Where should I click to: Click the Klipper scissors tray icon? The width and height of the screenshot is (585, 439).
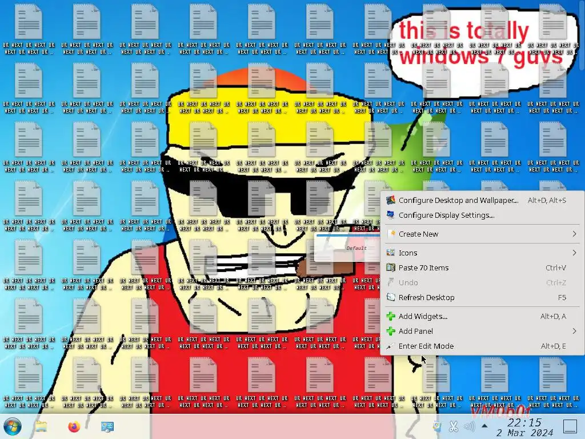pos(453,426)
